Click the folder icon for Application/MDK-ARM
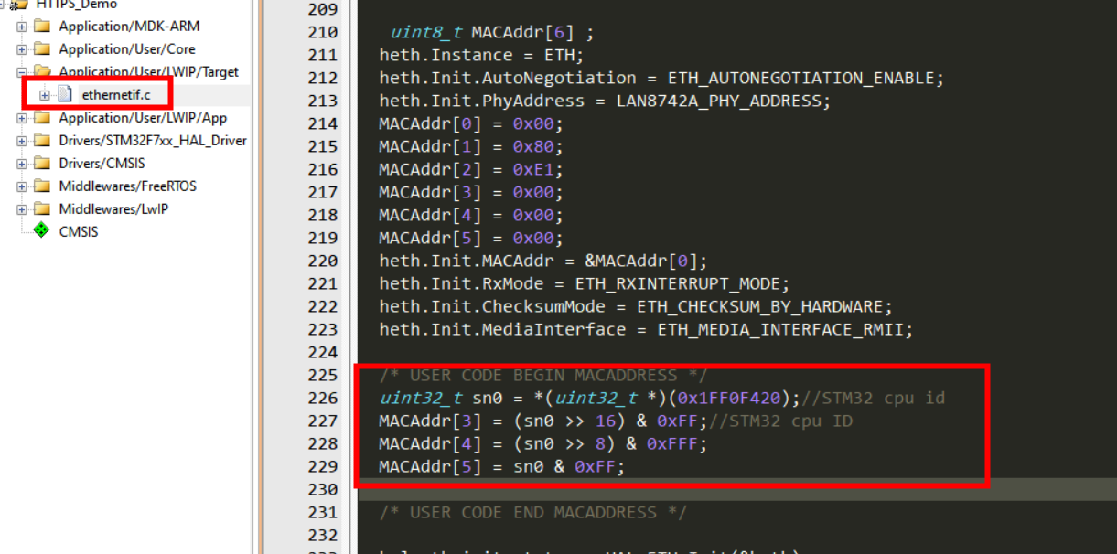 click(42, 26)
